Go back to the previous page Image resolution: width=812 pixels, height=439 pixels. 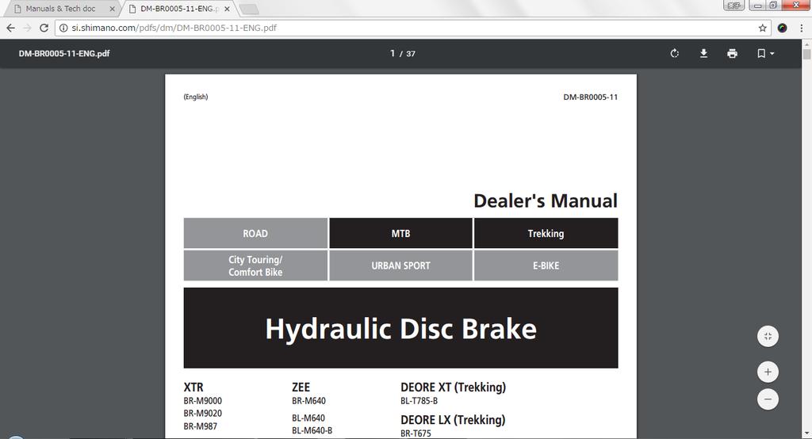pyautogui.click(x=11, y=28)
